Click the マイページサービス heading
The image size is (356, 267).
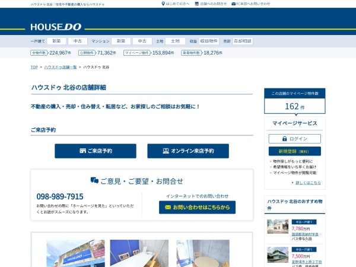(x=295, y=123)
